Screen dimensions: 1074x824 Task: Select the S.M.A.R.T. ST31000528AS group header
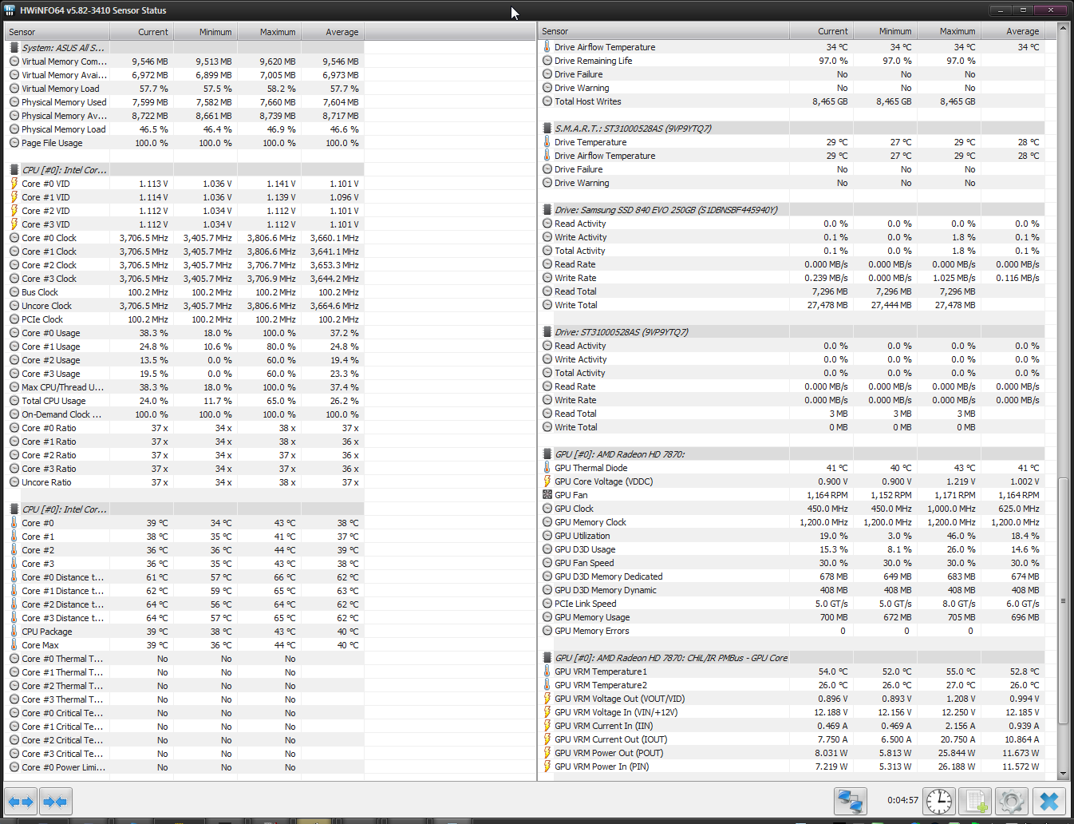633,129
